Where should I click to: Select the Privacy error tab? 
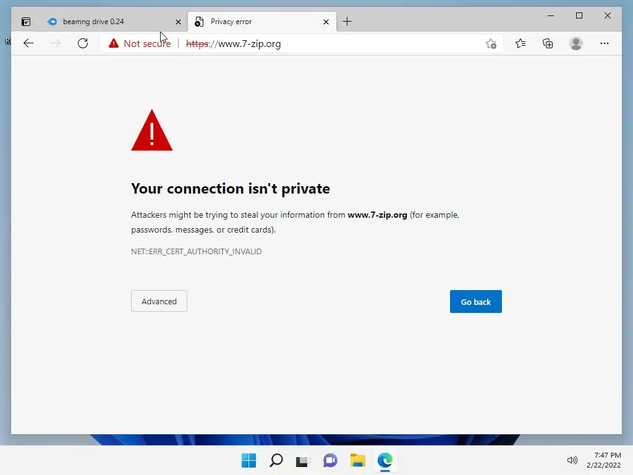pyautogui.click(x=262, y=22)
